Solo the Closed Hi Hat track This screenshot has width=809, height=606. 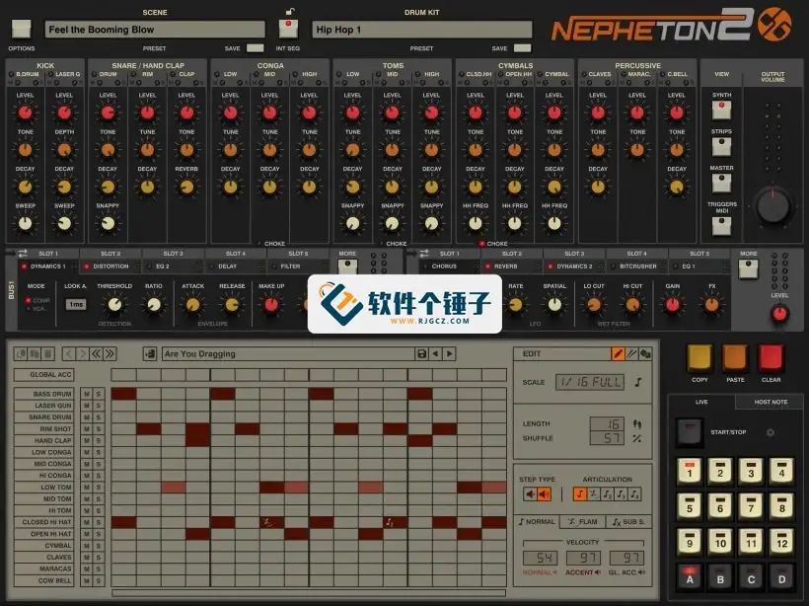(99, 522)
